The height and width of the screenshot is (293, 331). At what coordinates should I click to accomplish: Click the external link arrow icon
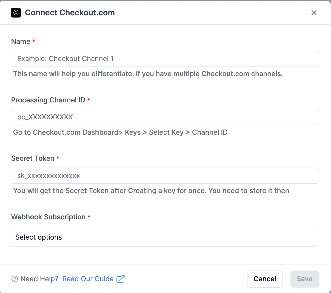[x=121, y=279]
